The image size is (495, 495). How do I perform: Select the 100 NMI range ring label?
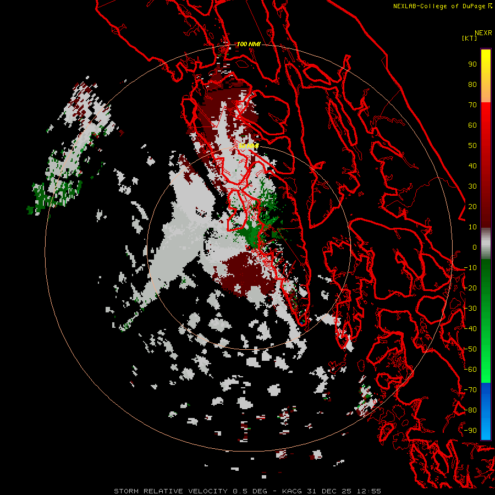(x=249, y=44)
